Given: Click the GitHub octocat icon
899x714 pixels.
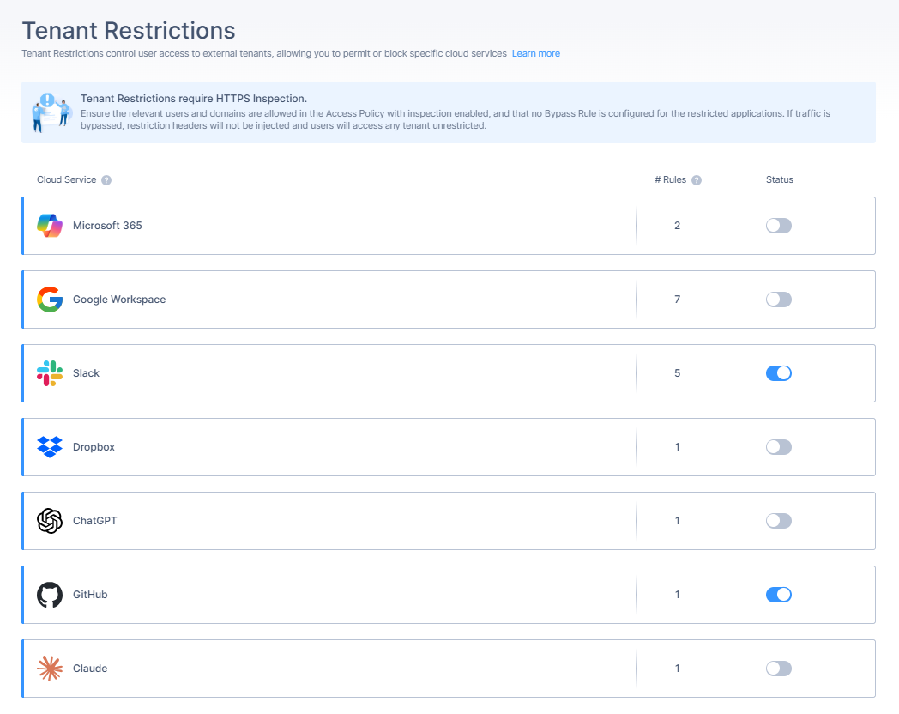Looking at the screenshot, I should (x=50, y=595).
